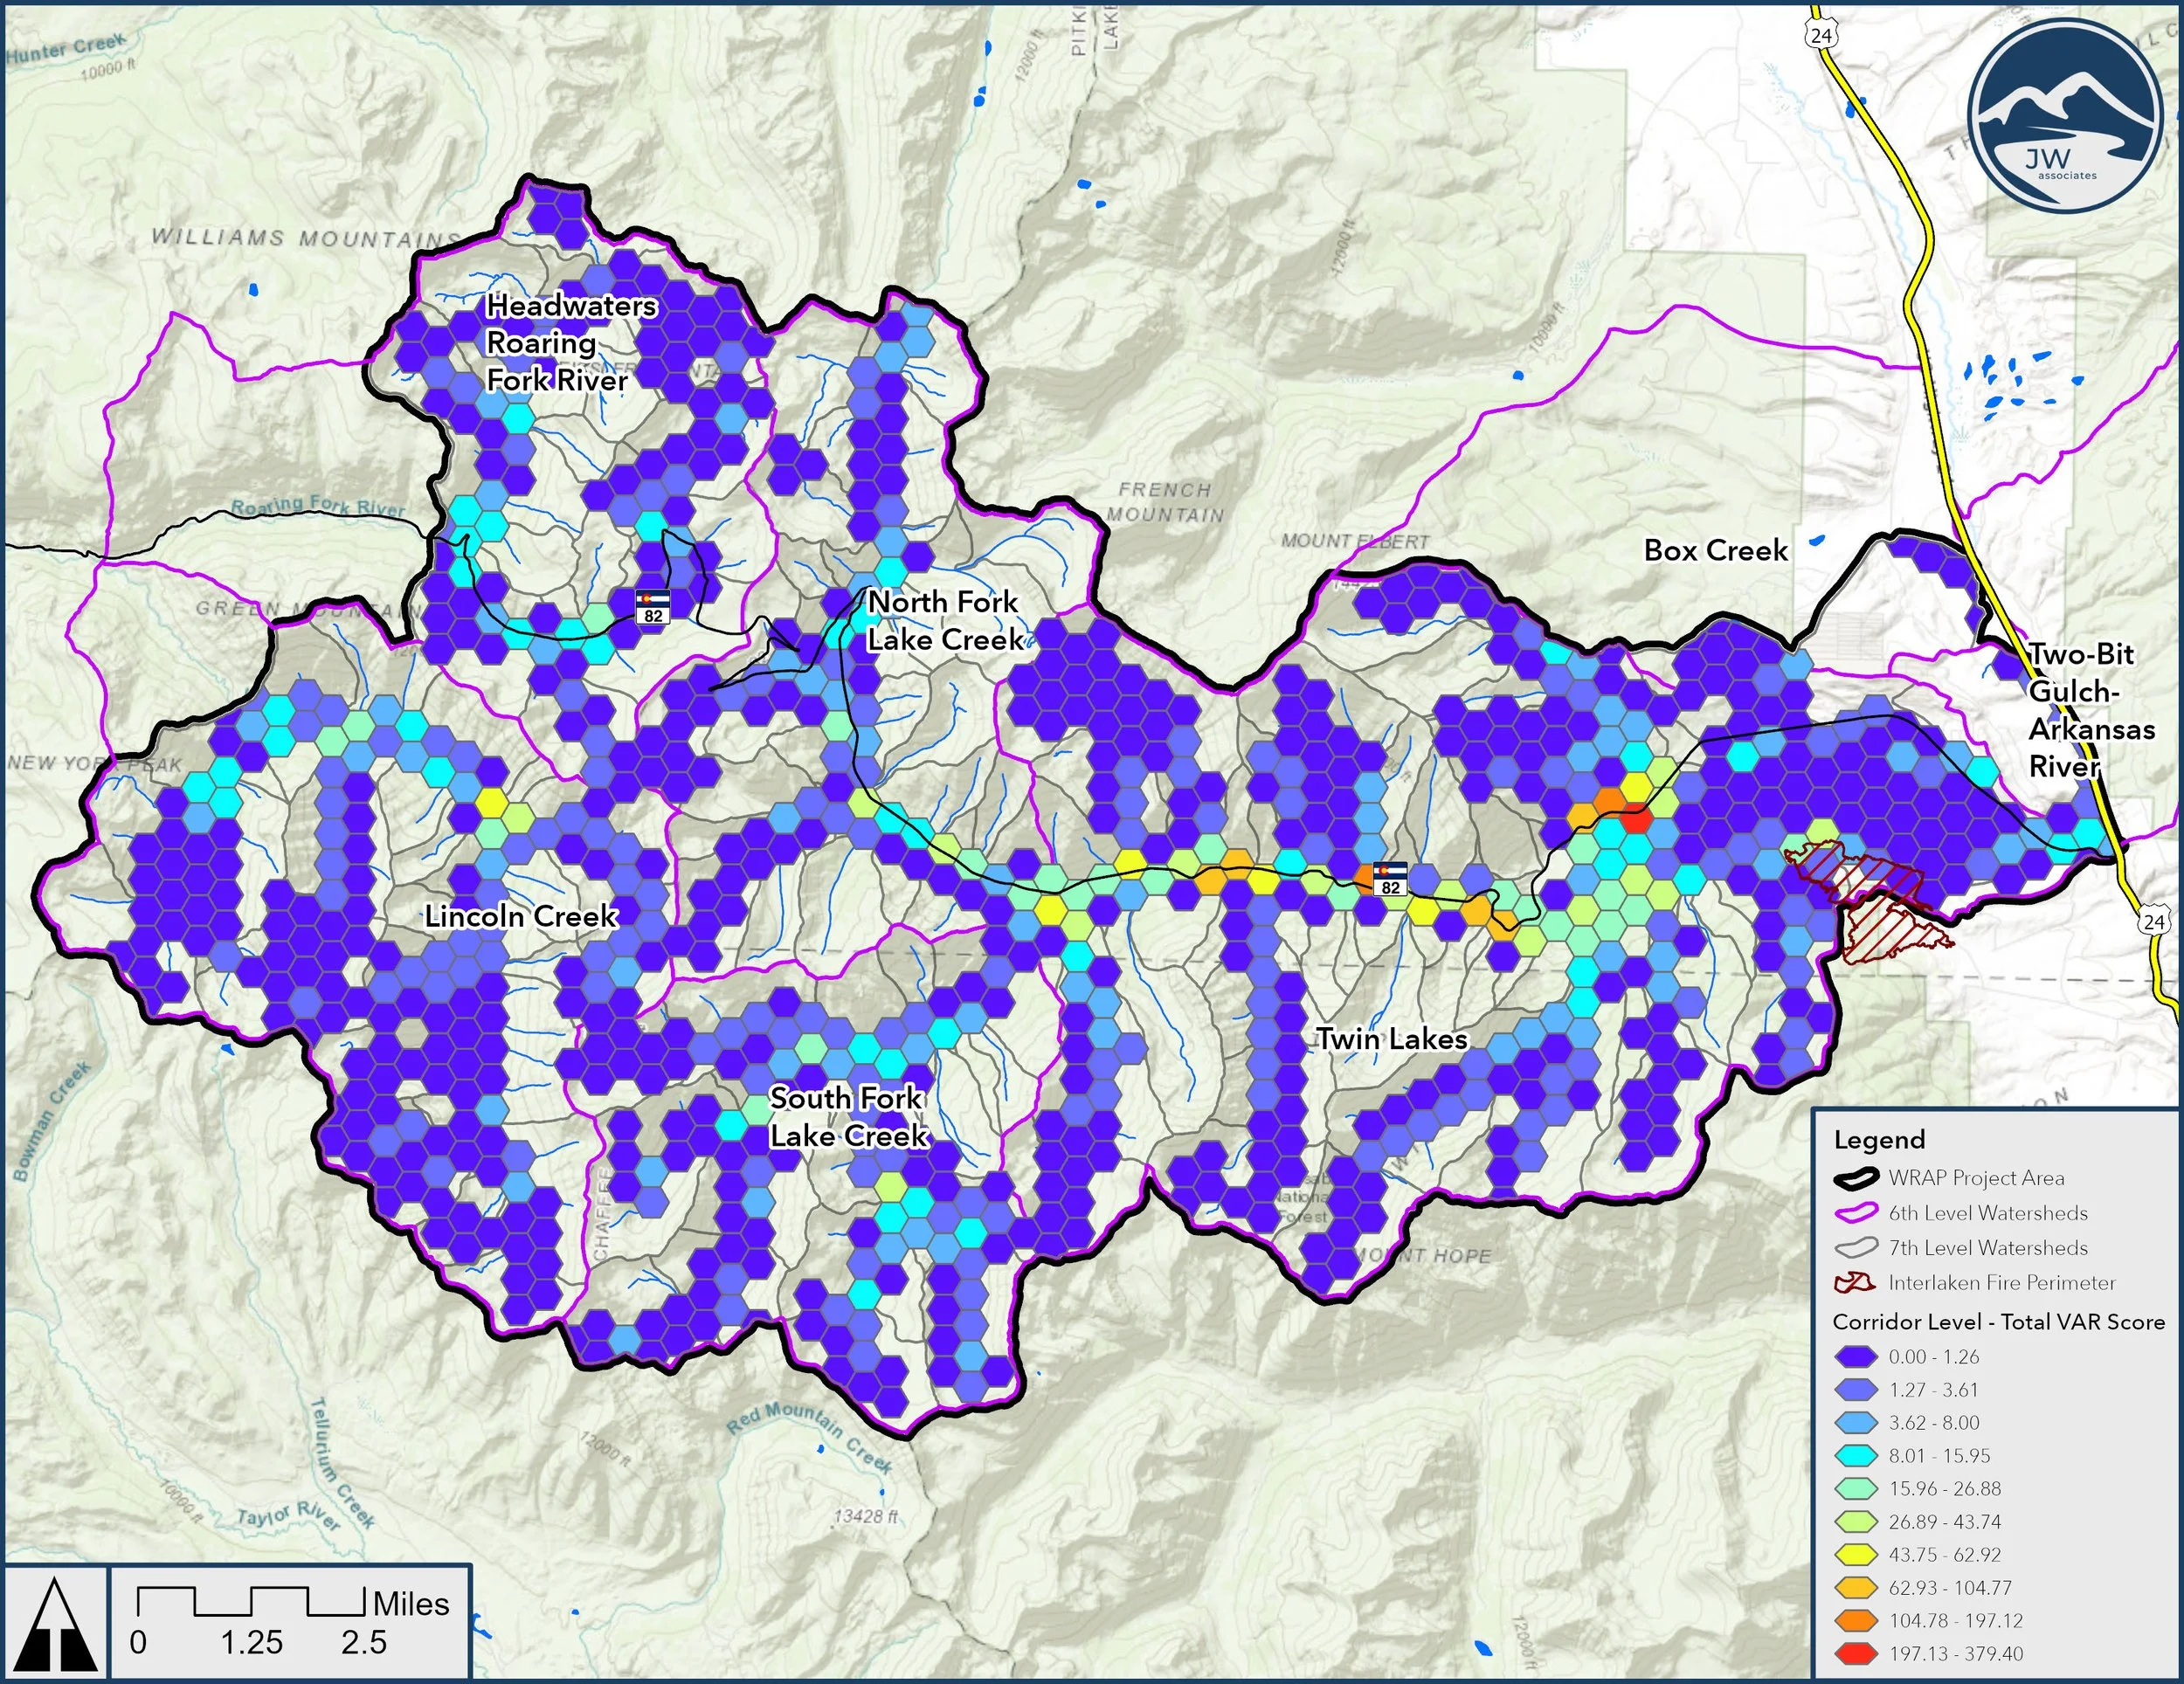The image size is (2184, 1684).
Task: Click the Highway 82 shield near Roaring Fork
Action: tap(653, 606)
